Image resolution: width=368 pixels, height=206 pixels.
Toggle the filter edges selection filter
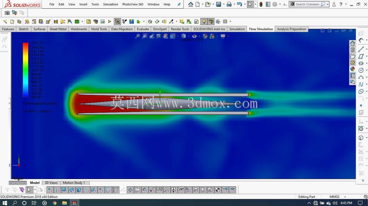[x=58, y=190]
